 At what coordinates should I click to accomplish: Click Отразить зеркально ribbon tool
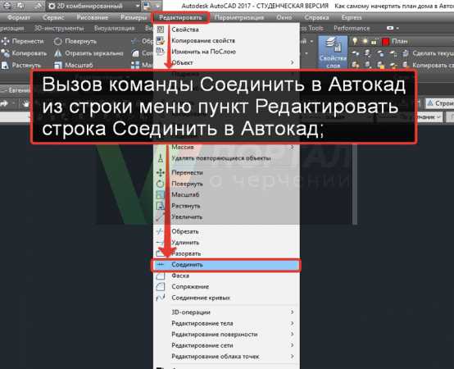(x=89, y=53)
